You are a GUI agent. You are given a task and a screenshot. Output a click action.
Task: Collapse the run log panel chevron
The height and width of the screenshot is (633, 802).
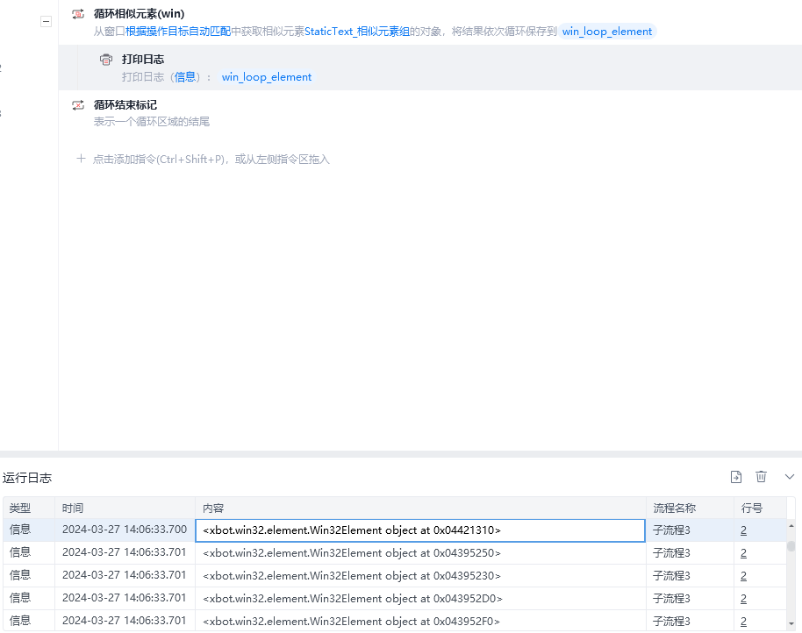tap(790, 477)
